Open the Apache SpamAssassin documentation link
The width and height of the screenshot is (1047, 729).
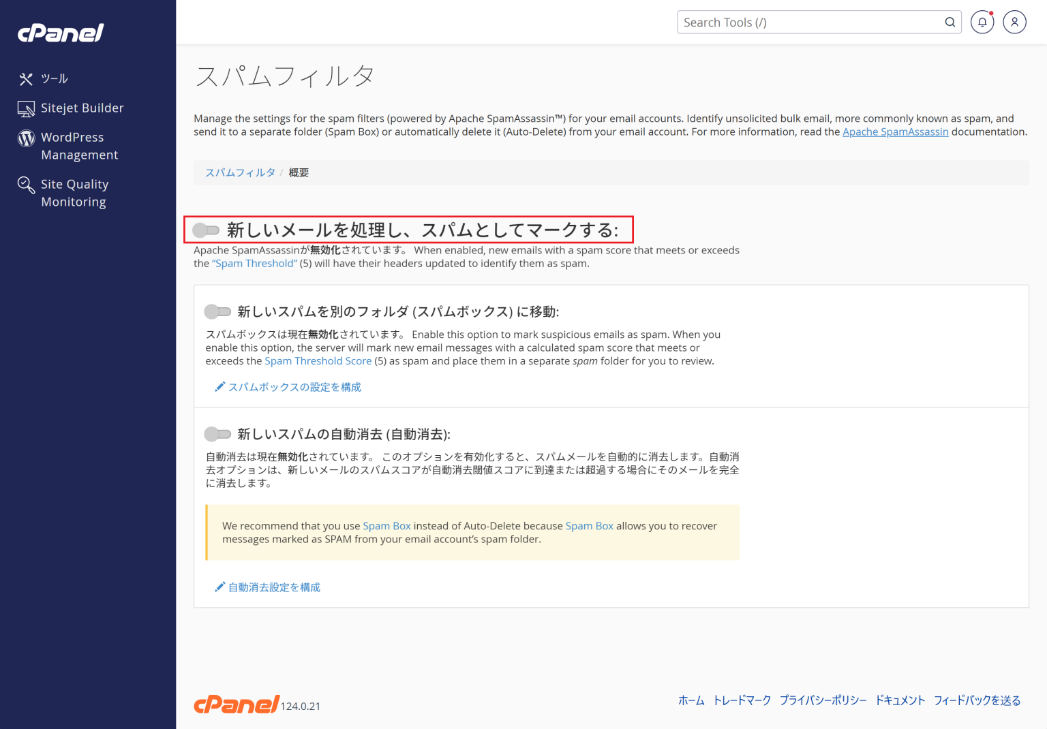[x=895, y=131]
